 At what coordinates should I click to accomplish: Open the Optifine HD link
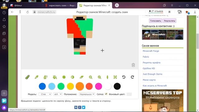point(149,68)
